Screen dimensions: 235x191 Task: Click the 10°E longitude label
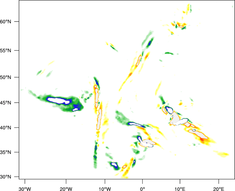(x=180, y=189)
